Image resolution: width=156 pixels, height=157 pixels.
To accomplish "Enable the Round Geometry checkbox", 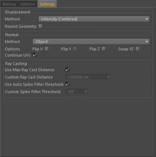I will pos(41,26).
